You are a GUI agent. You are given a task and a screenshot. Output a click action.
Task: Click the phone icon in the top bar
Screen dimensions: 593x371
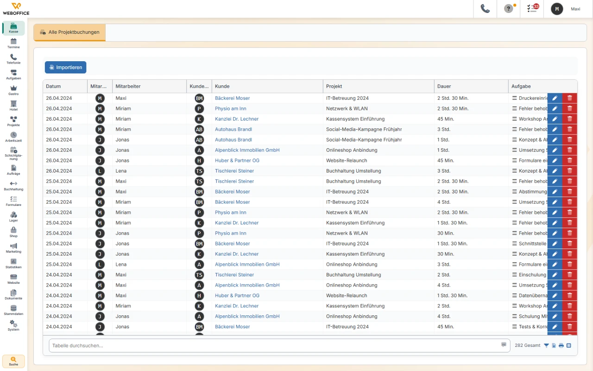pos(485,9)
